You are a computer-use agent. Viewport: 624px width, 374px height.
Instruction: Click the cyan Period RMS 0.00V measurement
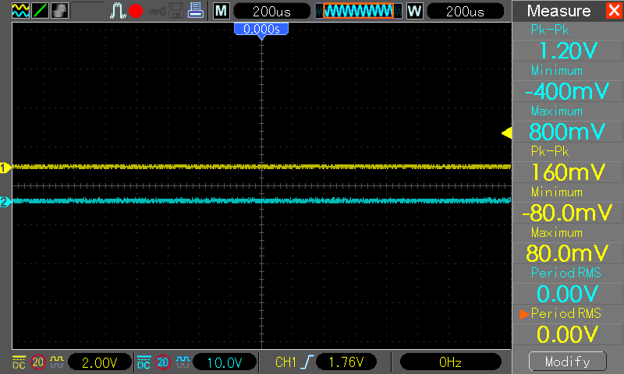click(568, 294)
